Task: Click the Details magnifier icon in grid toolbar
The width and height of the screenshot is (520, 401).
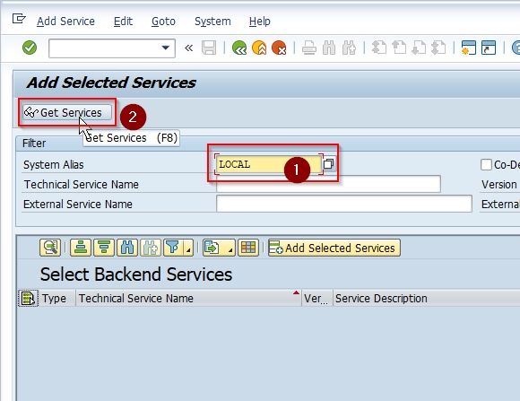Action: pyautogui.click(x=50, y=248)
